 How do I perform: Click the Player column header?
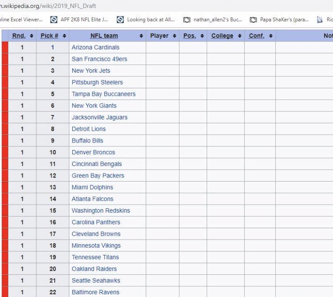(x=163, y=36)
